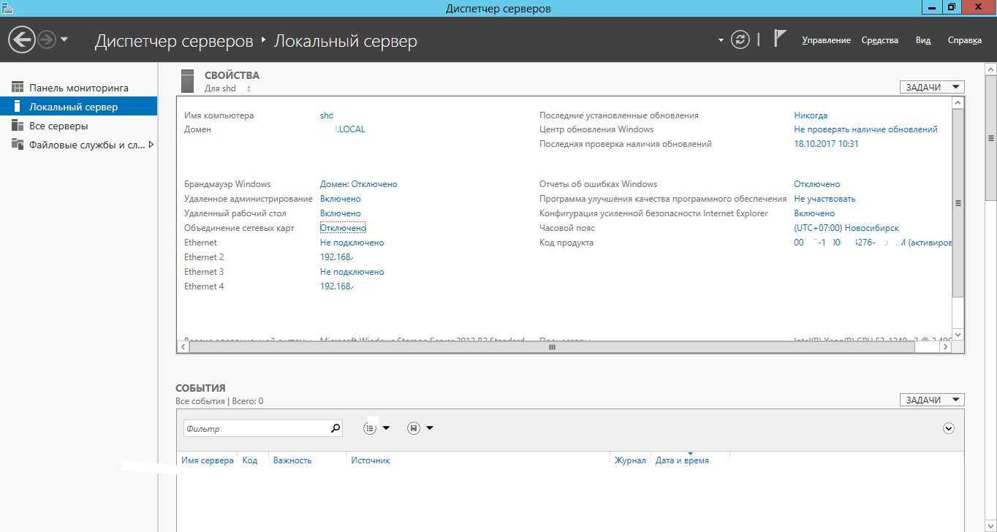
Task: Sort events by Журнал column
Action: (x=630, y=460)
